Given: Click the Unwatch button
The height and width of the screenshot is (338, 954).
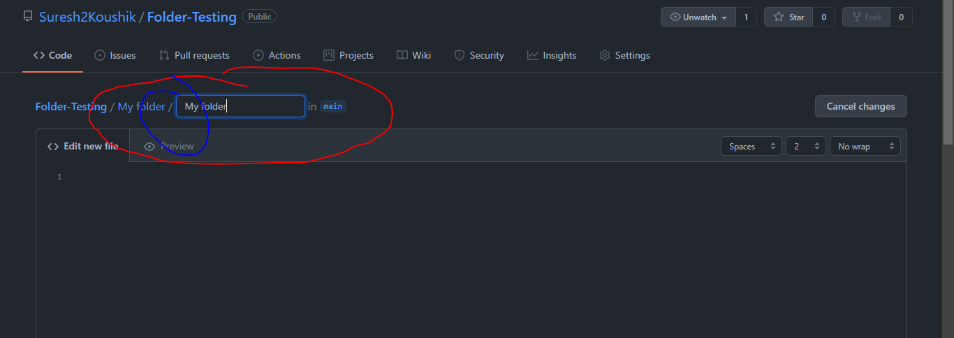Looking at the screenshot, I should tap(698, 17).
